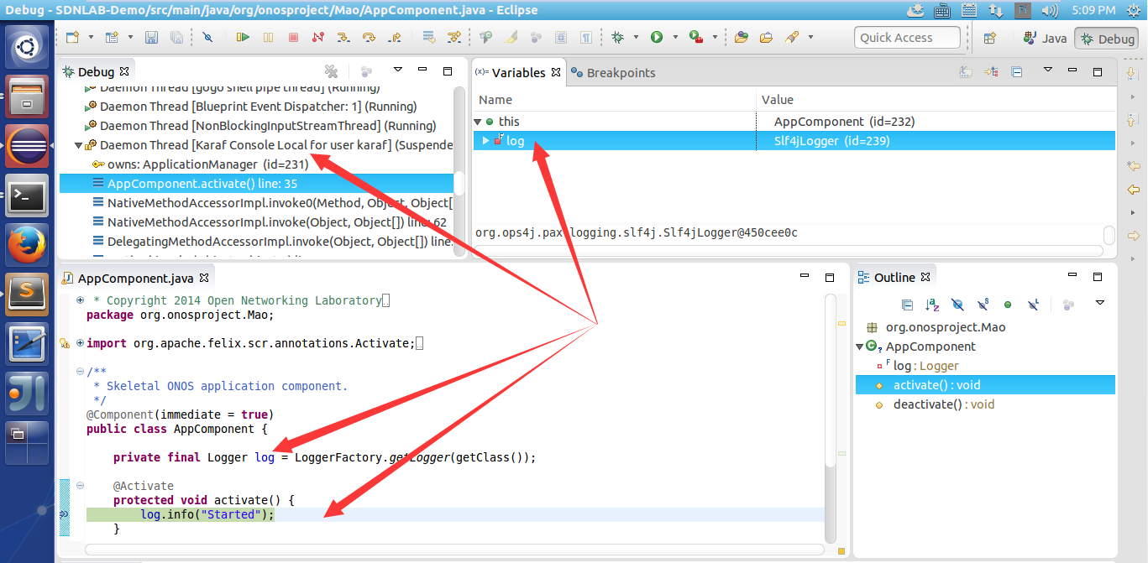Launch Firefox from the Ubuntu dock
Viewport: 1148px width, 563px height.
[27, 246]
